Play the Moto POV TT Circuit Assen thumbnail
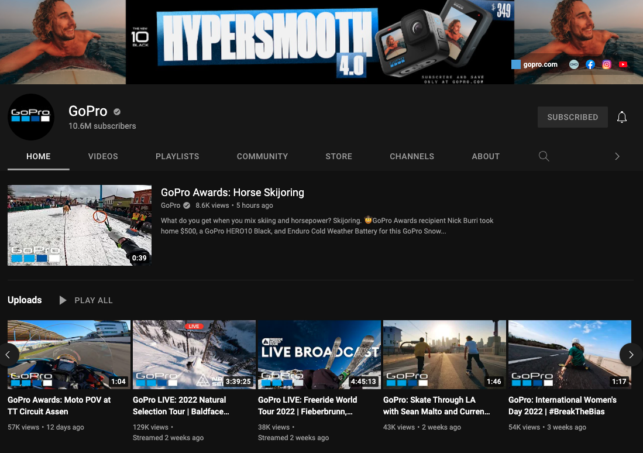 point(69,355)
